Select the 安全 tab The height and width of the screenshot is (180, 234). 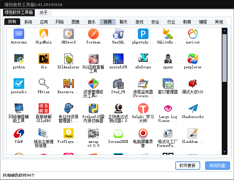(155, 22)
